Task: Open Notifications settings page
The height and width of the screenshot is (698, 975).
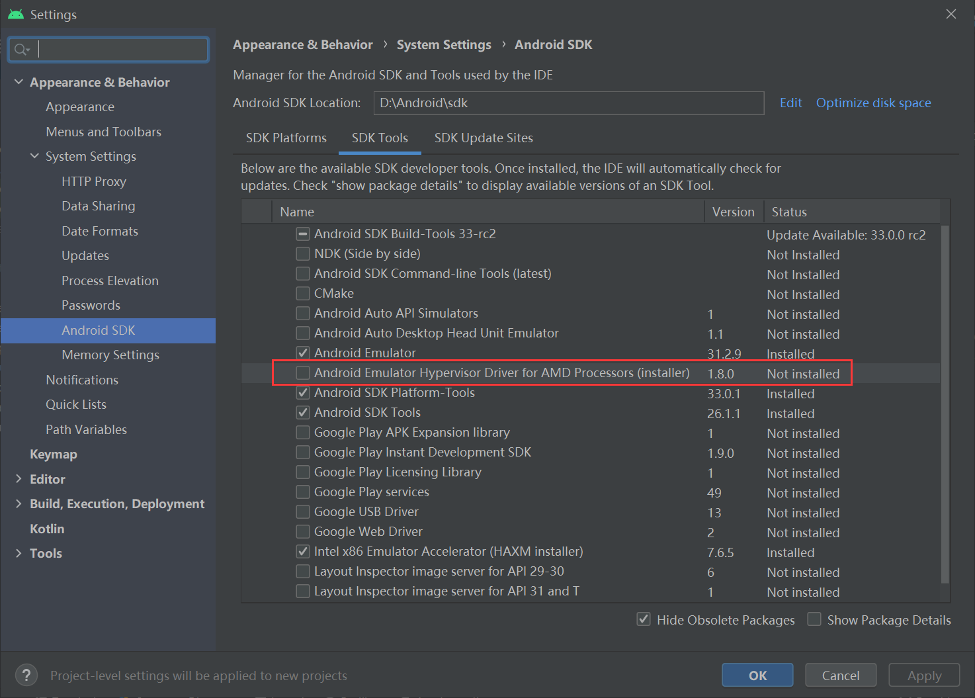Action: coord(82,380)
